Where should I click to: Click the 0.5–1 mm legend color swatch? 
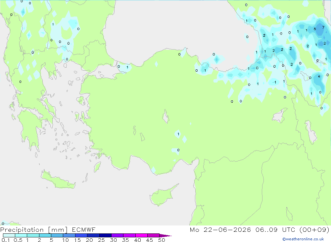coord(21,235)
